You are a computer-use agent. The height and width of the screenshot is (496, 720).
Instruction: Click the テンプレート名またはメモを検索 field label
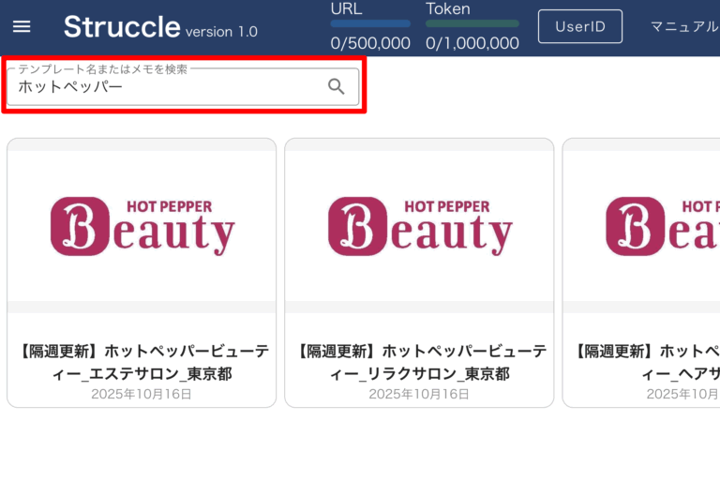103,69
